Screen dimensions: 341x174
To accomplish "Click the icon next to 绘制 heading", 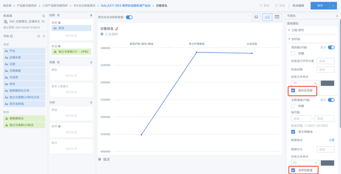I will pyautogui.click(x=58, y=15).
